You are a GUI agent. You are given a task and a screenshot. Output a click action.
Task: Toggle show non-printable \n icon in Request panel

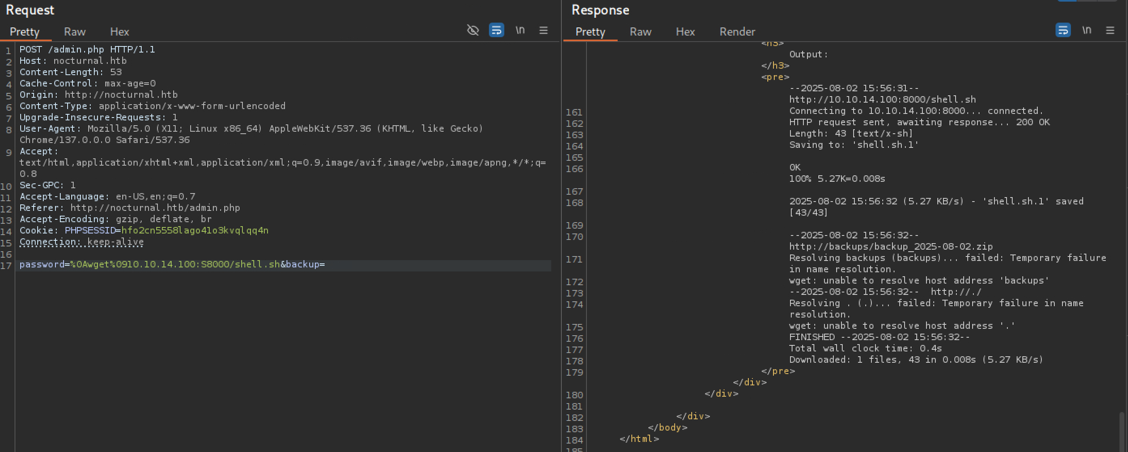520,30
